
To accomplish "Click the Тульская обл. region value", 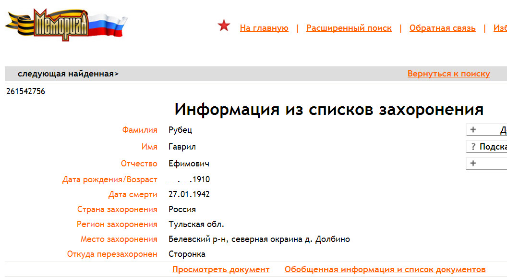I will [196, 224].
